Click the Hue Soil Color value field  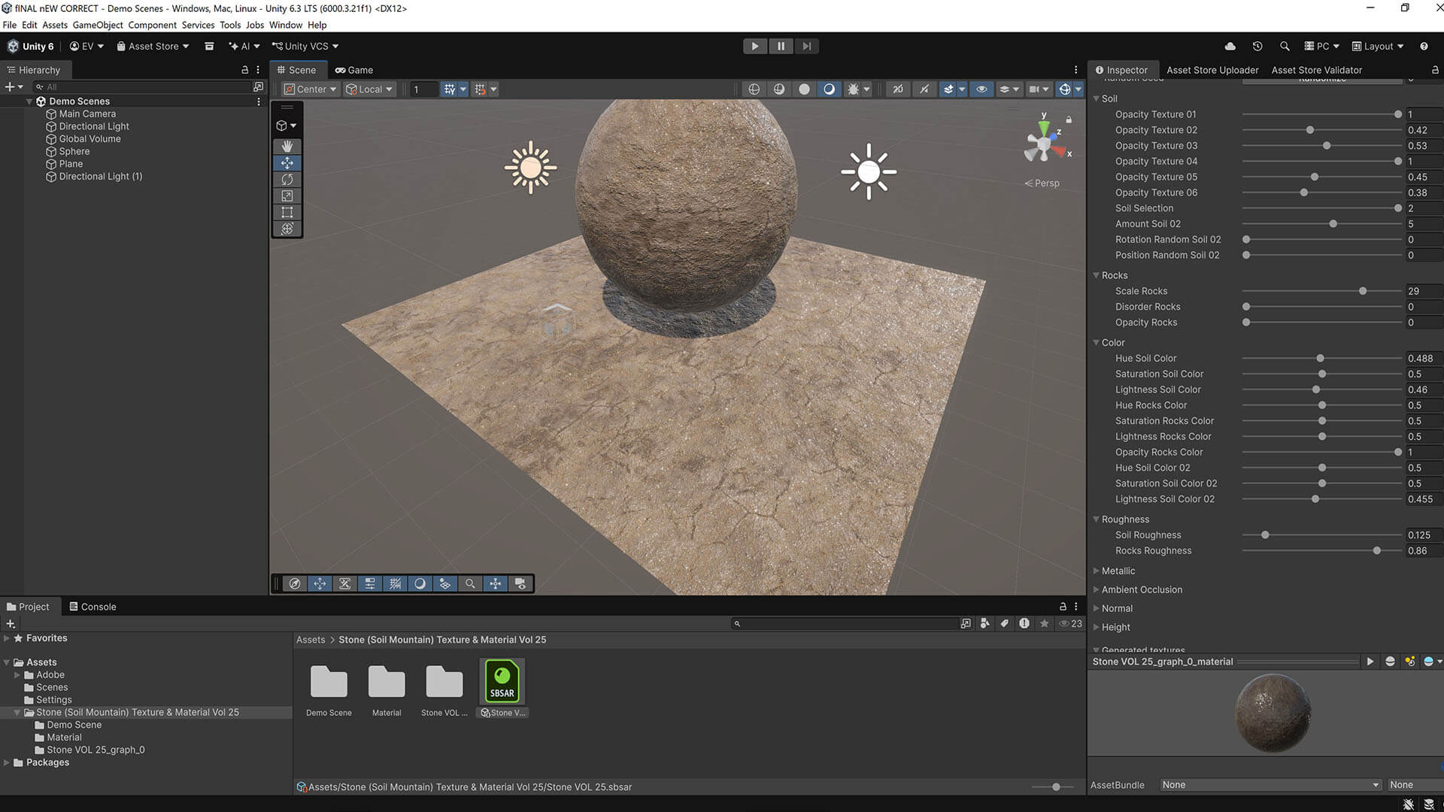(1424, 359)
